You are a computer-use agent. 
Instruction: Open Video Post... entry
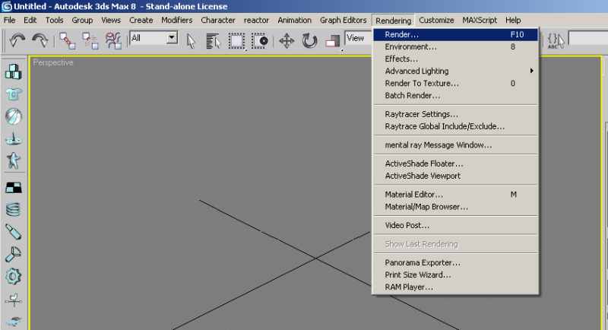click(455, 225)
